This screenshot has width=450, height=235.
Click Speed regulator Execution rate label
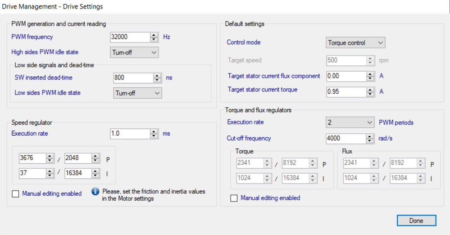point(30,134)
